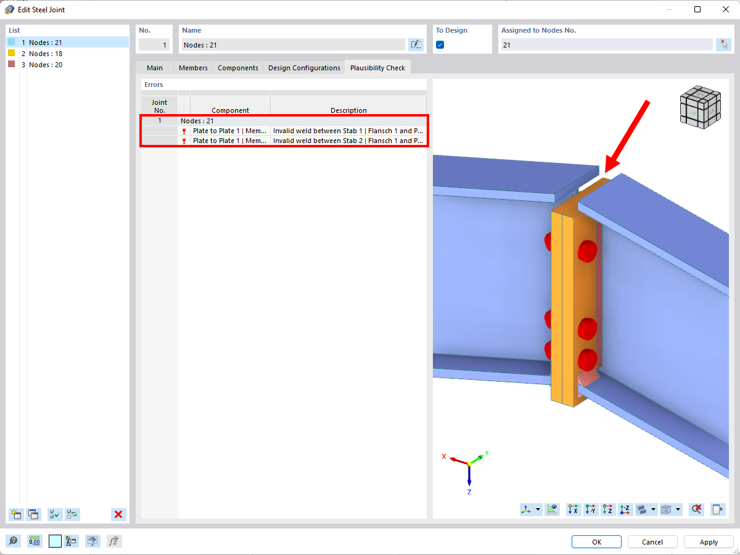Copy the selected steel joint
740x555 pixels.
tap(33, 514)
